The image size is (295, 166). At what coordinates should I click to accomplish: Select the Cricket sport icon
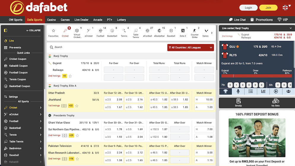coord(65,33)
